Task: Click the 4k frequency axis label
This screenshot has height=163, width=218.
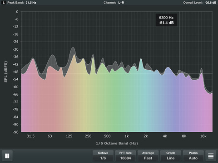Action: pyautogui.click(x=165, y=136)
